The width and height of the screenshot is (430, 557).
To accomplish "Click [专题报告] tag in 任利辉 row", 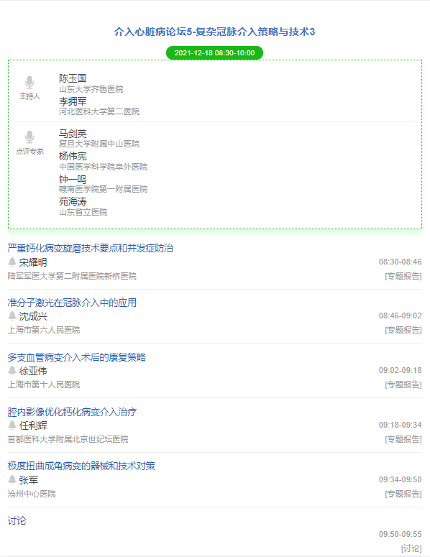I will coord(403,439).
